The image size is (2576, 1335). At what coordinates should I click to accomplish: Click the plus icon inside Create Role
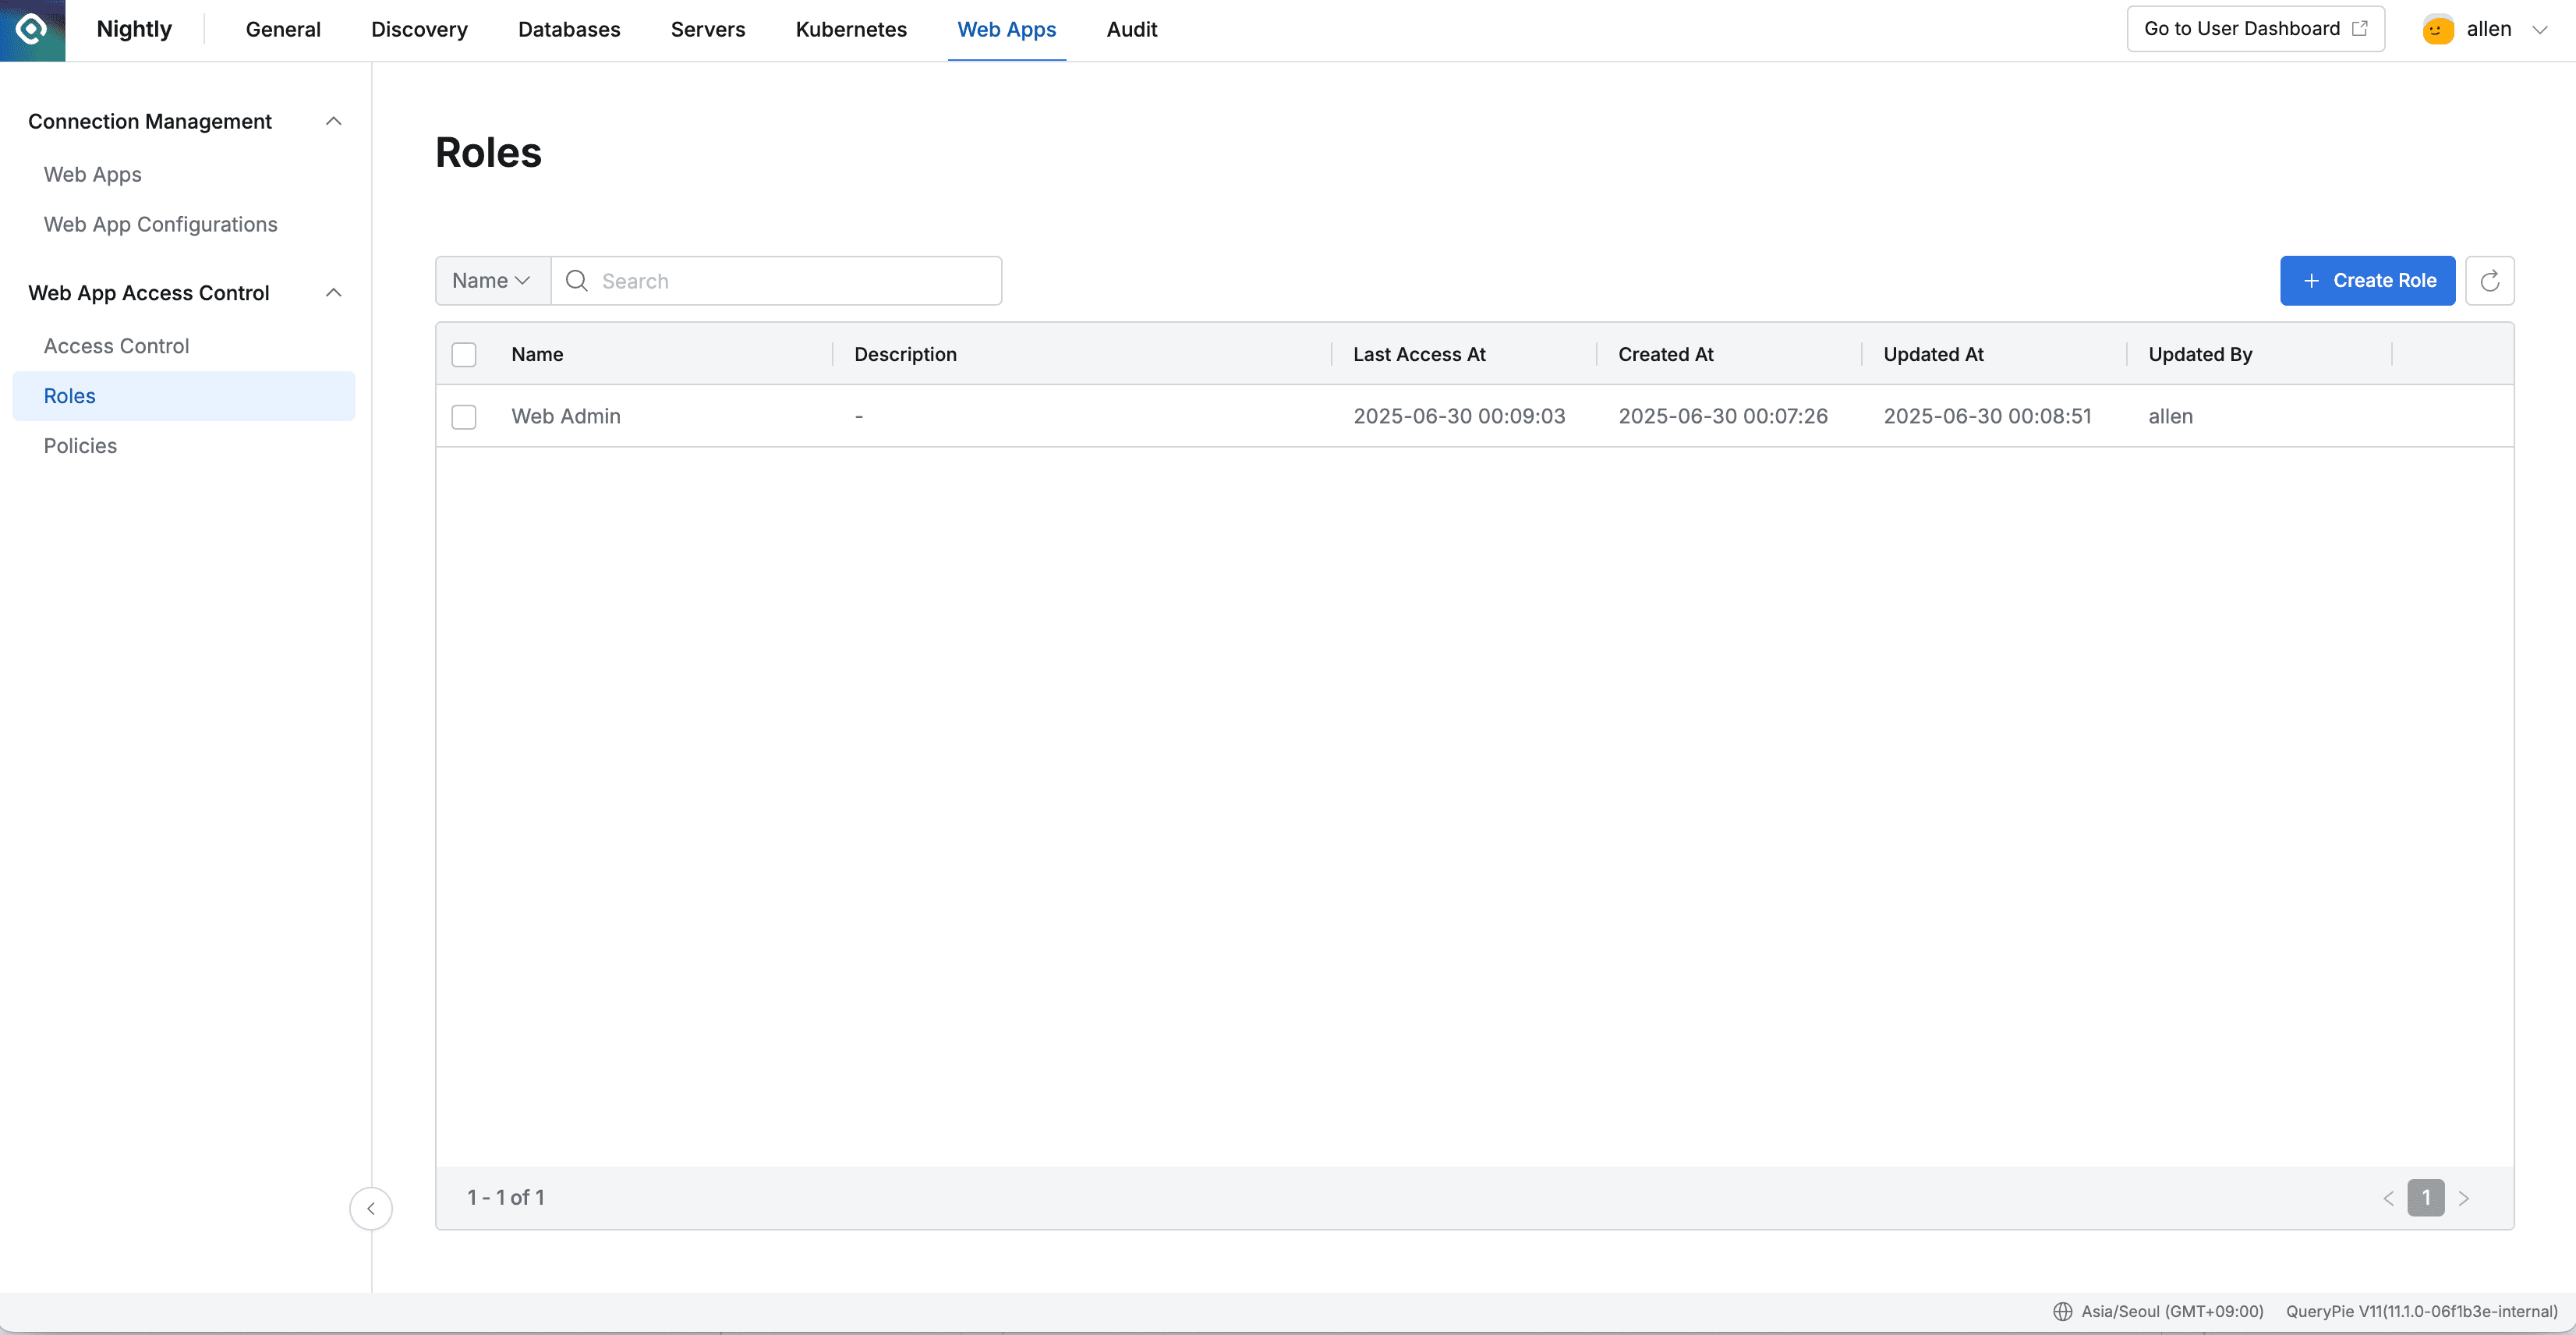[x=2311, y=281]
